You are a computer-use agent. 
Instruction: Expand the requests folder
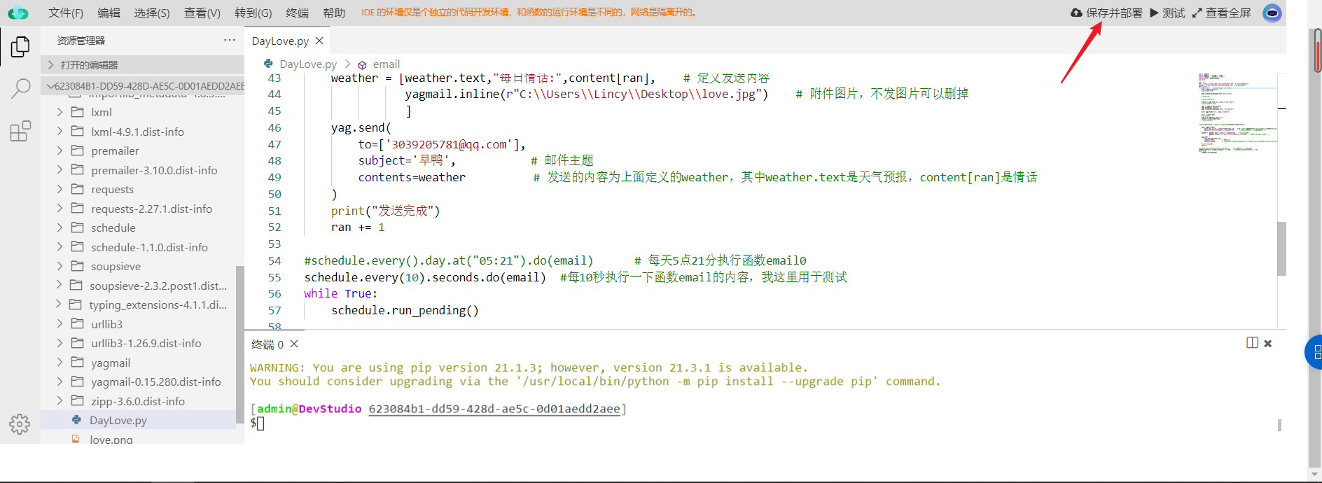[x=60, y=189]
